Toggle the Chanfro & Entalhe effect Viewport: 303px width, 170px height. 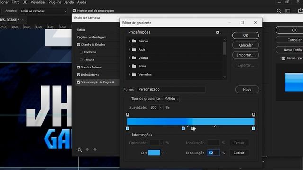point(78,45)
